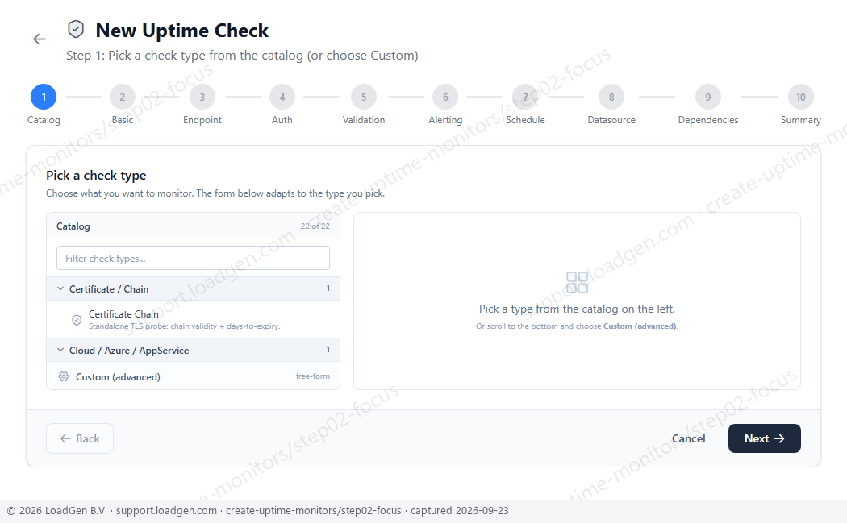Click the grid icon in the empty preview pane

pyautogui.click(x=577, y=282)
